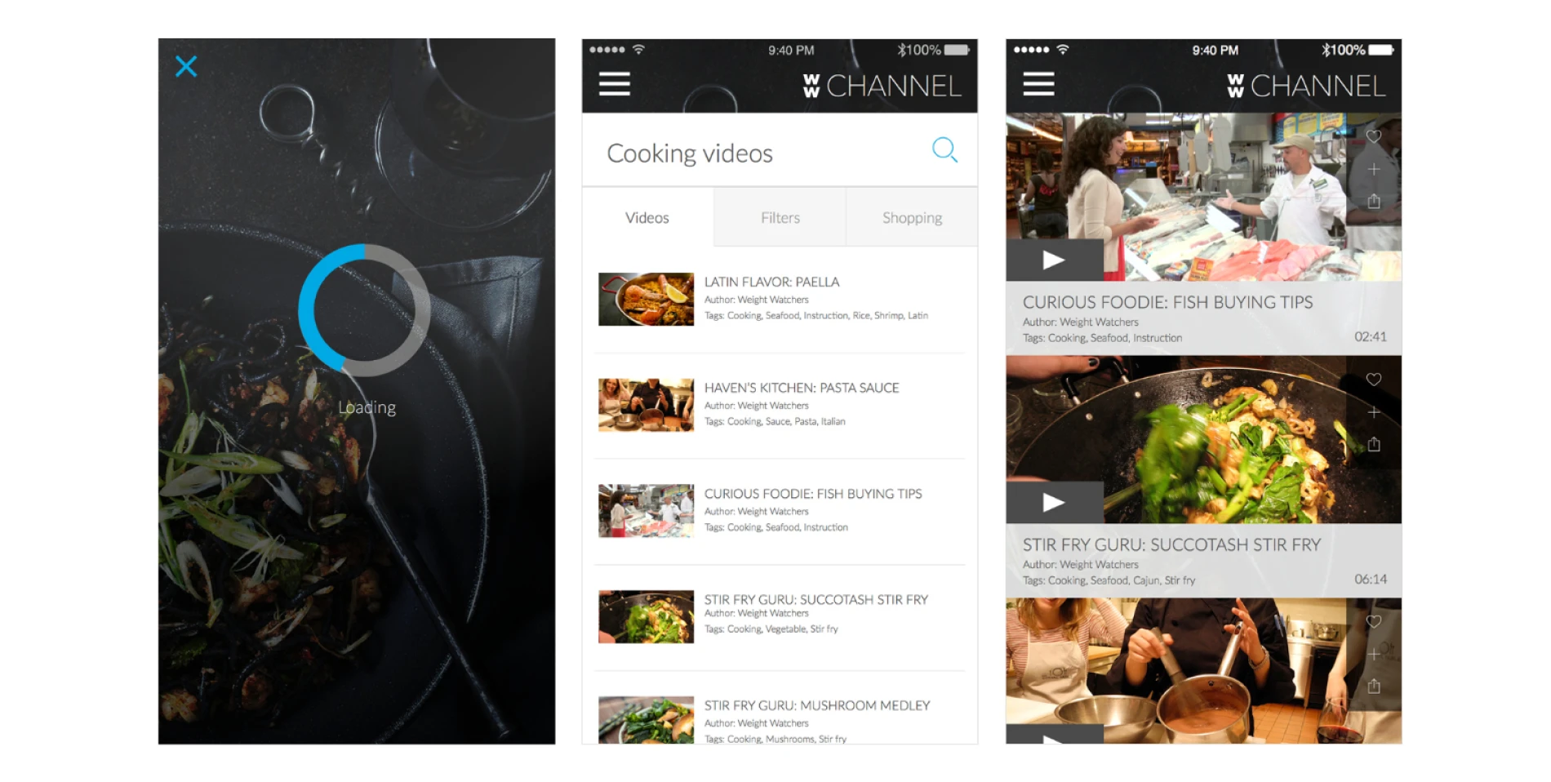Tap the share icon on the bottom cooking-pots video
Image resolution: width=1551 pixels, height=782 pixels.
(x=1374, y=686)
